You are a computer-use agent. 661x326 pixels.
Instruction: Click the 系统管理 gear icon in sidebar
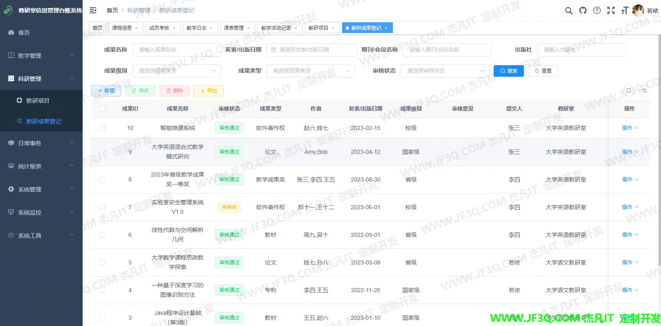click(11, 189)
